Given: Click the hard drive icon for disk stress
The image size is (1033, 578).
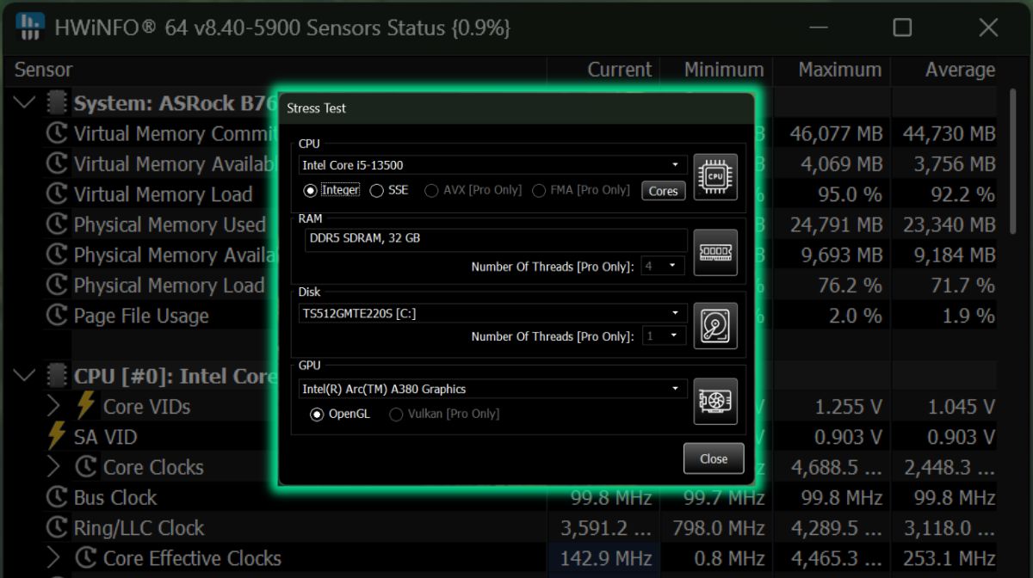Looking at the screenshot, I should click(x=714, y=326).
